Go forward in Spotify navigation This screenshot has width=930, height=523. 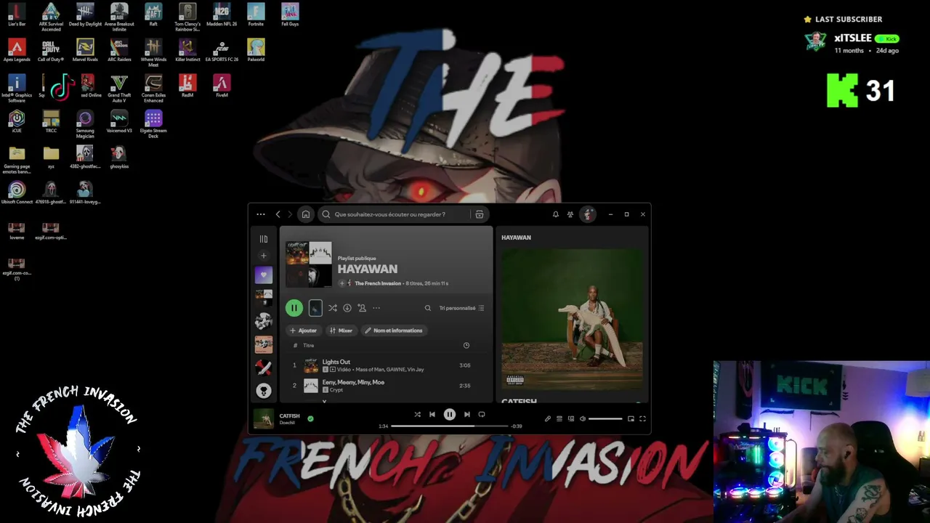tap(290, 214)
